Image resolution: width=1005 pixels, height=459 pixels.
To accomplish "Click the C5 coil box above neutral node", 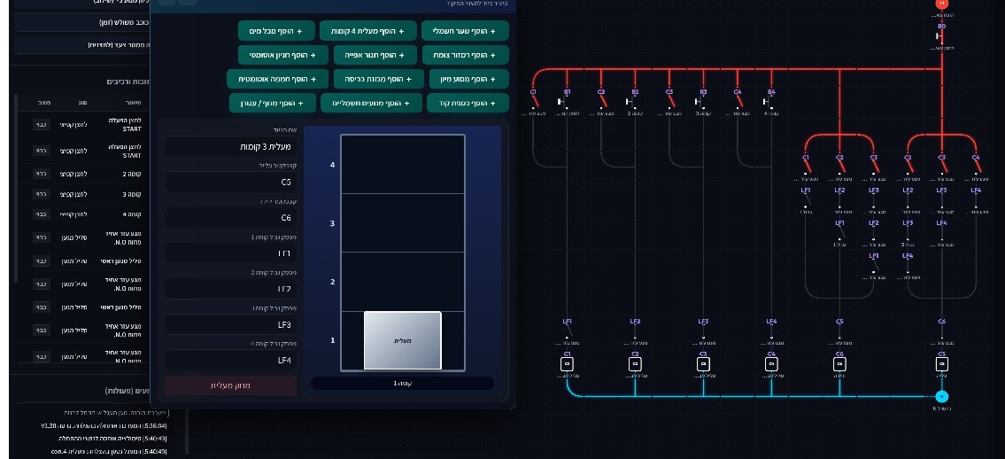I will tap(941, 364).
